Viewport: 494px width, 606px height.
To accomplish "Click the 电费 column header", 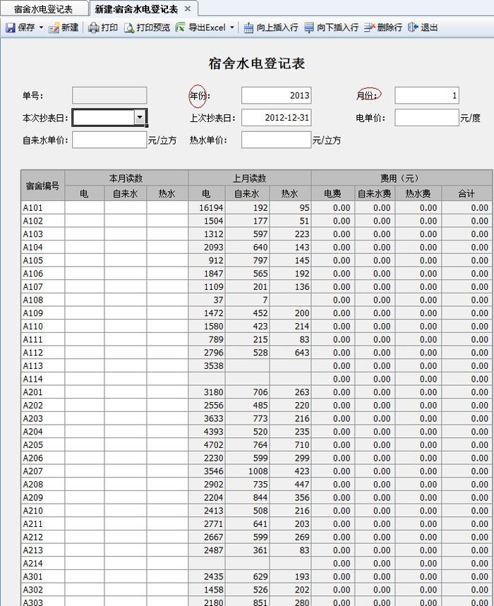I will click(x=333, y=193).
